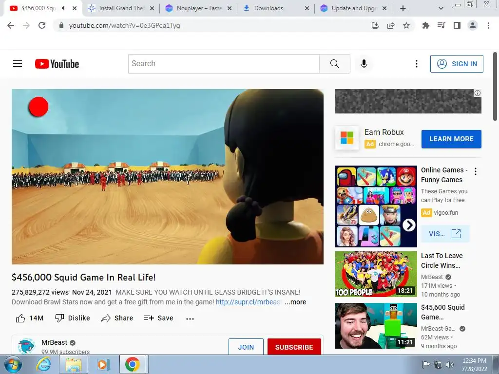
Task: Reload the YouTube page
Action: [x=42, y=25]
